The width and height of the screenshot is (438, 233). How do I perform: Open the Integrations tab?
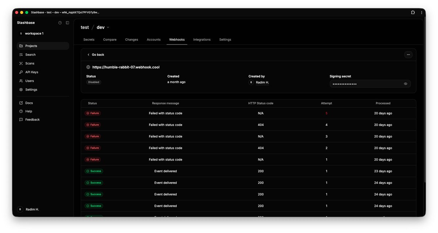(202, 39)
